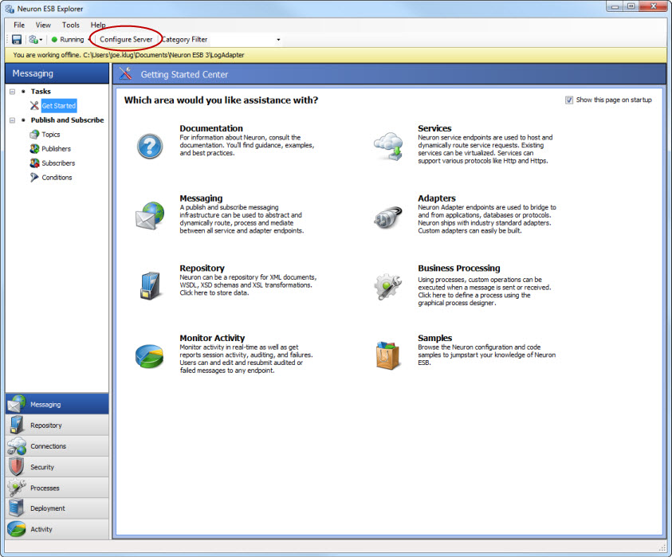The height and width of the screenshot is (557, 672).
Task: Uncheck Show this page on startup
Action: click(x=569, y=100)
